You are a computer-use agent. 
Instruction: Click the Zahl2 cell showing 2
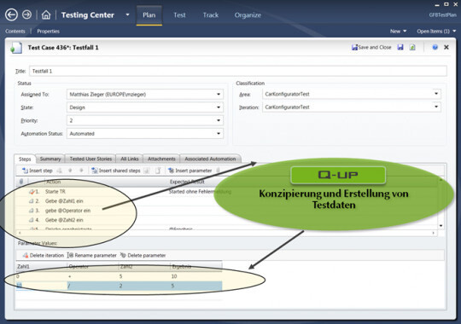[x=144, y=286]
